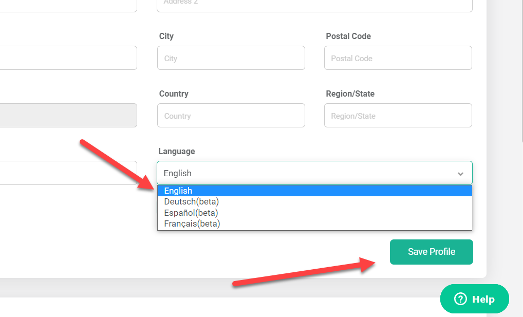Open the Help widget in the corner
Viewport: 523px width, 317px height.
pos(474,299)
